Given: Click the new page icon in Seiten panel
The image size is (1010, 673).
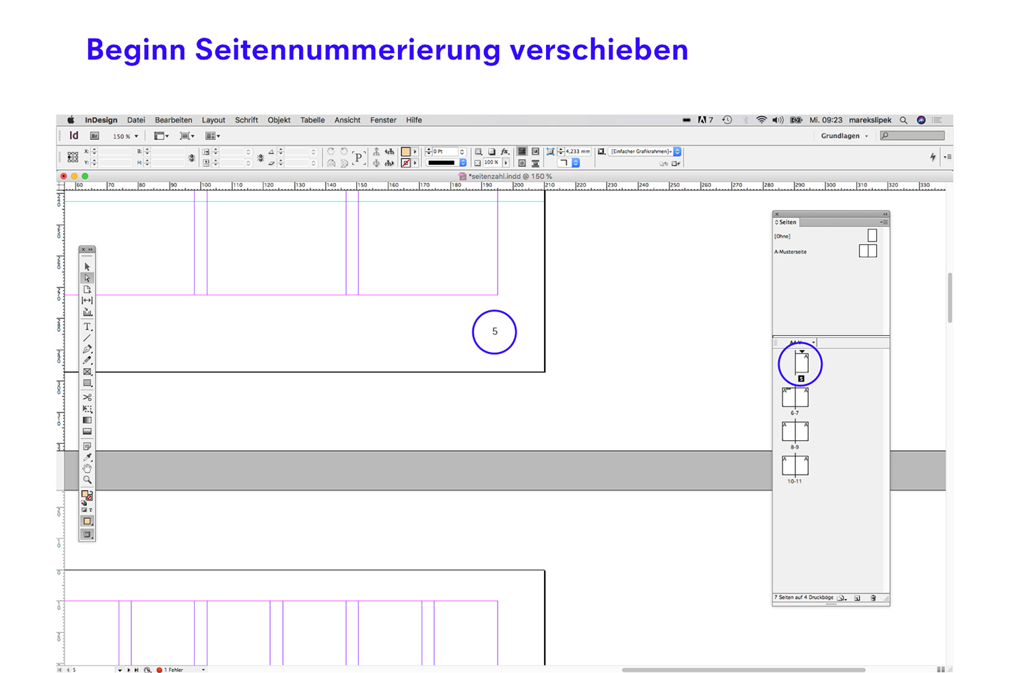Looking at the screenshot, I should [x=857, y=598].
